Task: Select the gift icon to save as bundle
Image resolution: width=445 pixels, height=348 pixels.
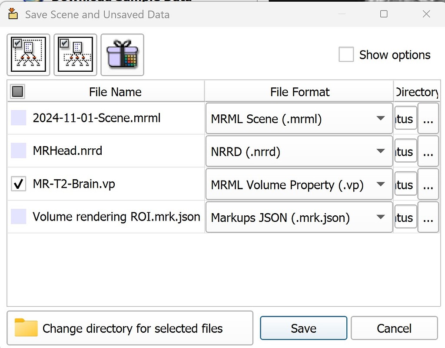Action: click(x=122, y=54)
